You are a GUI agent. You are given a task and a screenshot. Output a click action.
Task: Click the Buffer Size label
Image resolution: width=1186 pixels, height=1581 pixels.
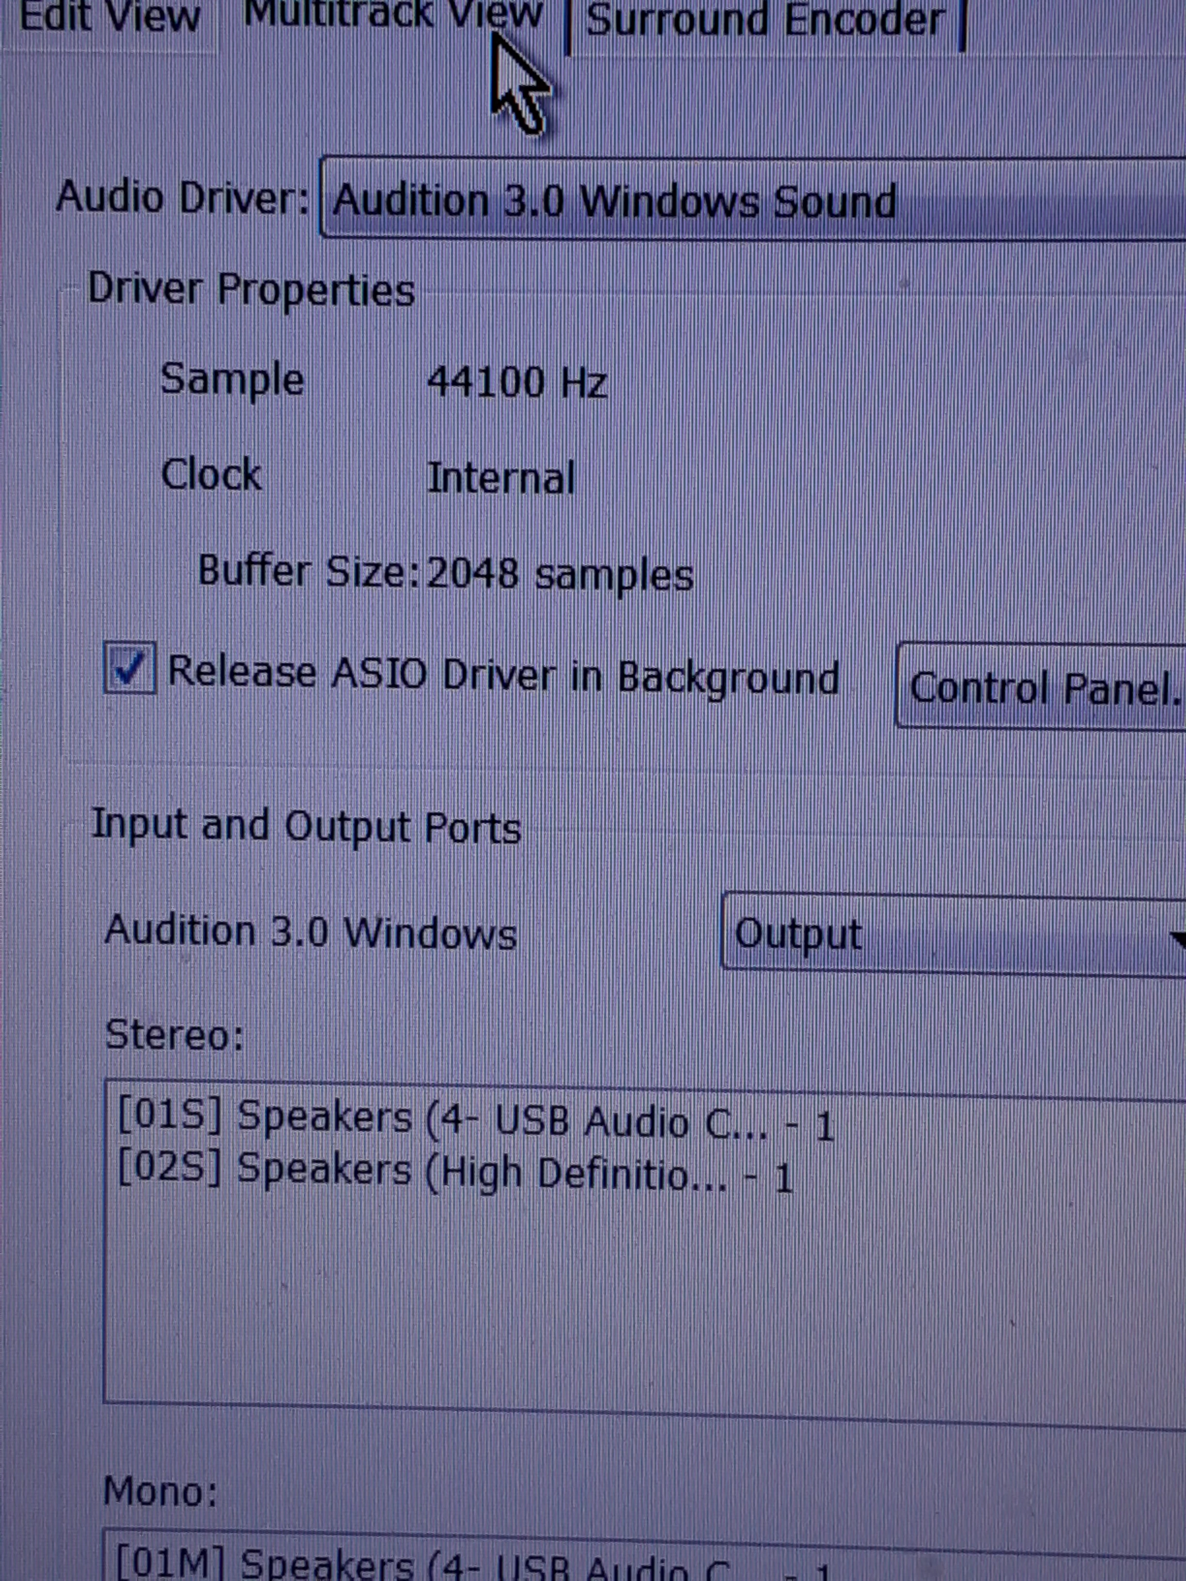[309, 572]
